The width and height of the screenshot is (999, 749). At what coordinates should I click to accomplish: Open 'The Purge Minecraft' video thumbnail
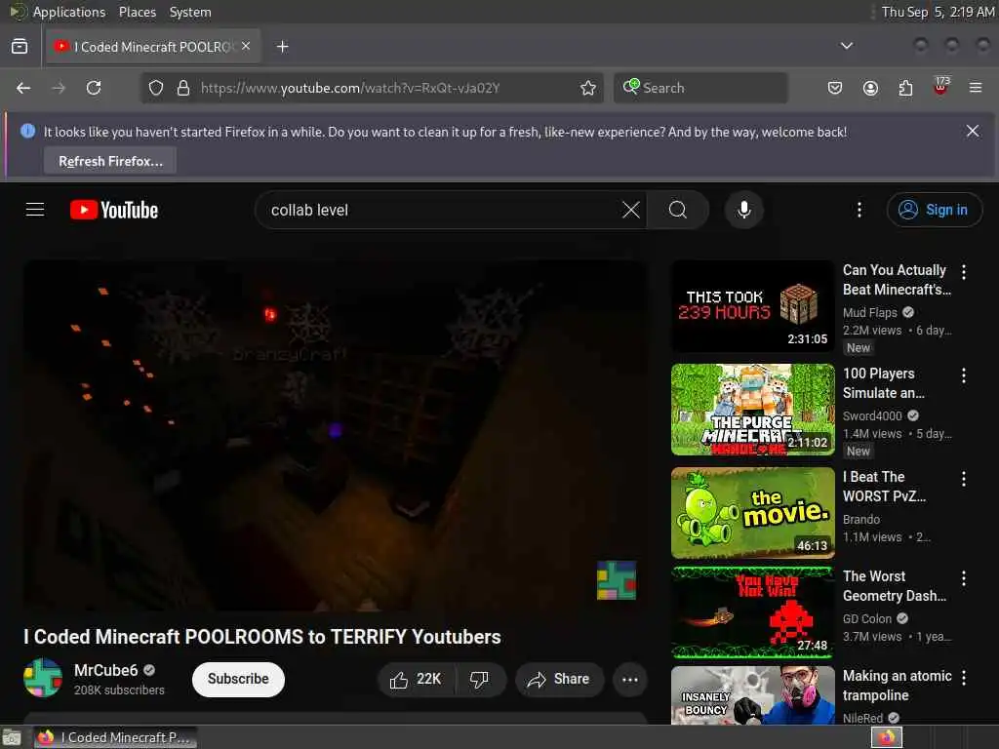click(752, 410)
